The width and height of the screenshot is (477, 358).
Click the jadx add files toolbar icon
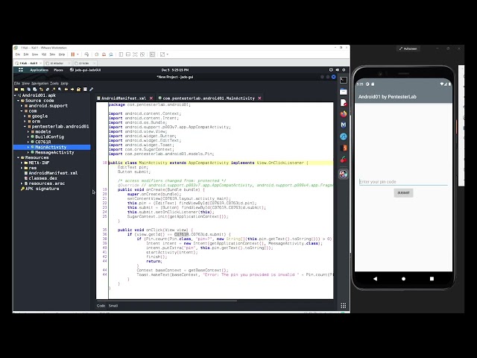coord(22,89)
